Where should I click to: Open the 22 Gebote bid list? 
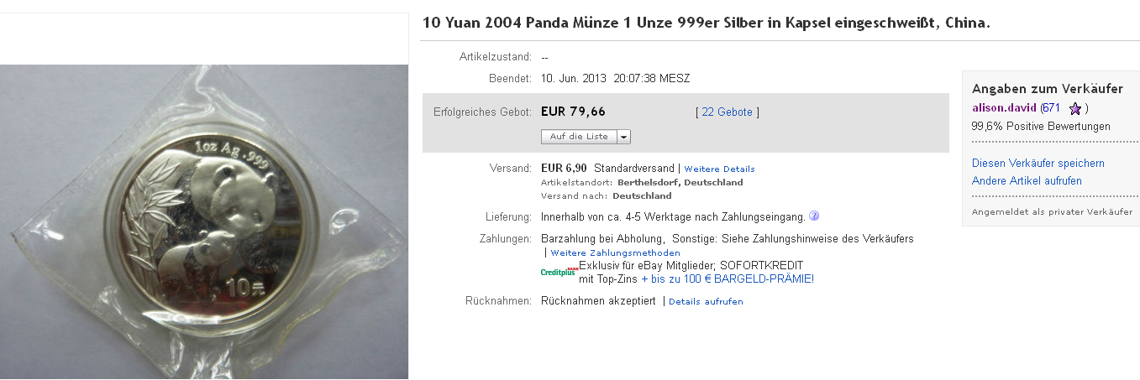[x=728, y=112]
